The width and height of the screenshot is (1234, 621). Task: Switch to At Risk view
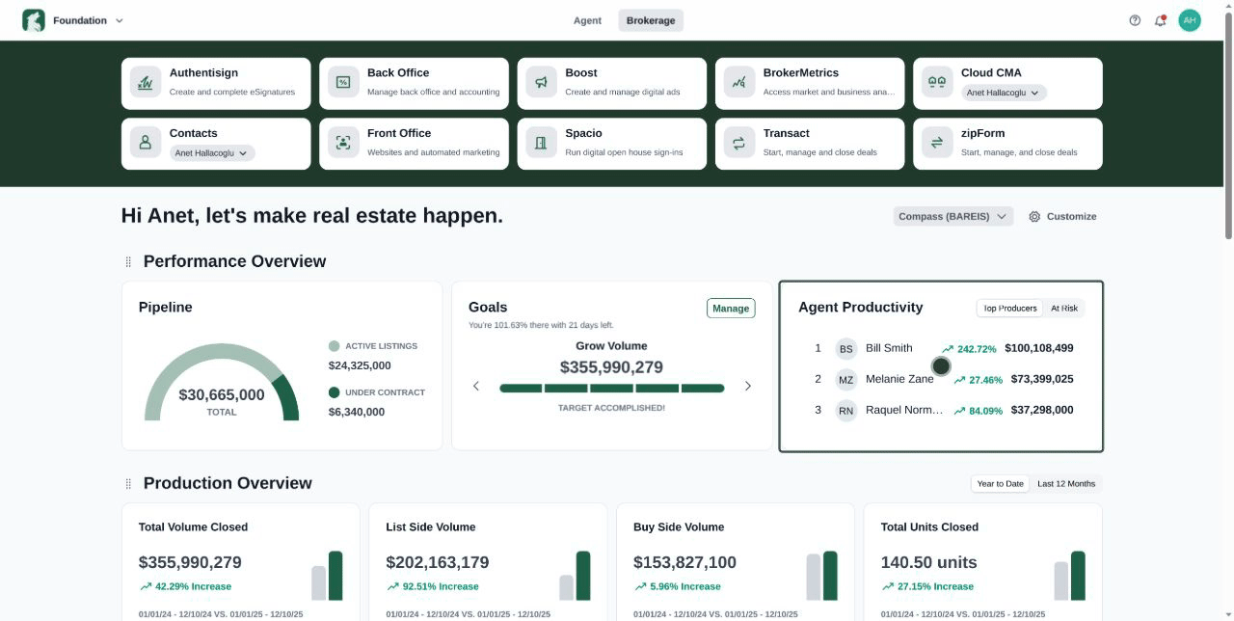point(1064,308)
